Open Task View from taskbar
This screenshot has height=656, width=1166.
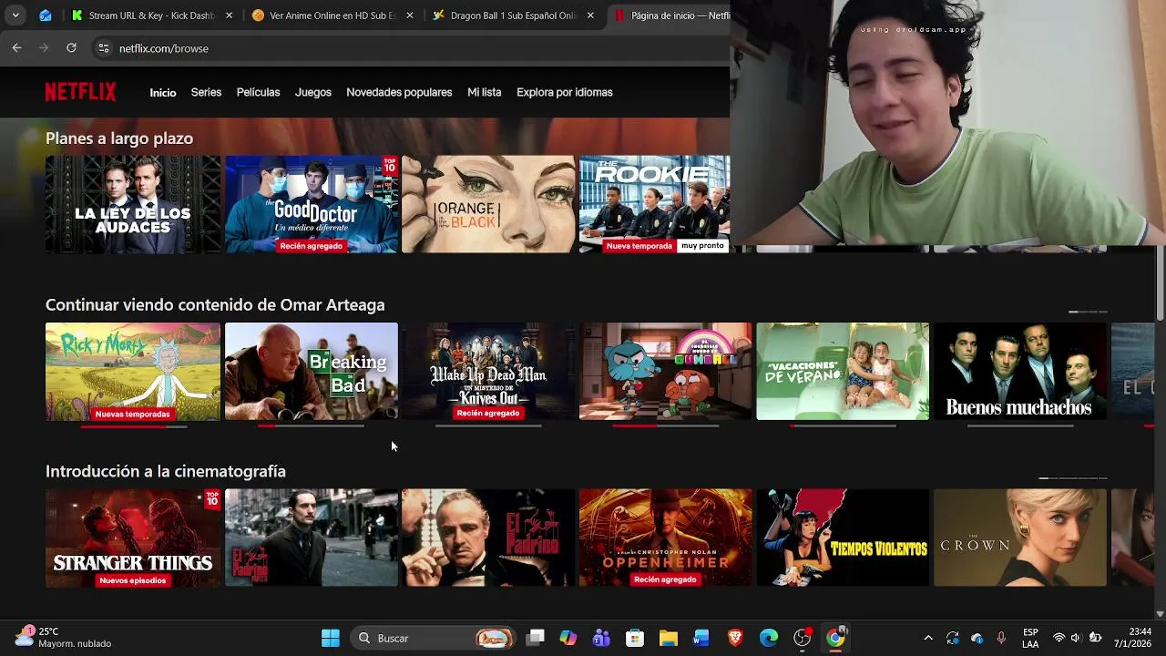click(x=536, y=638)
